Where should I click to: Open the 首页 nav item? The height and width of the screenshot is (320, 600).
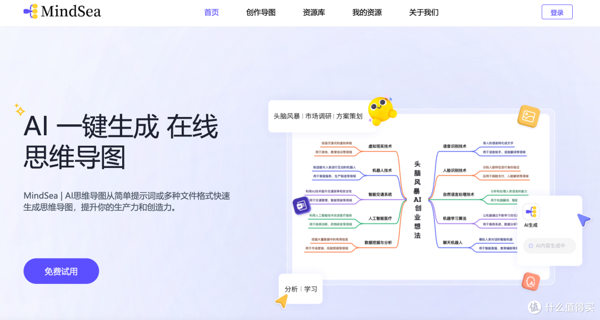coord(211,13)
